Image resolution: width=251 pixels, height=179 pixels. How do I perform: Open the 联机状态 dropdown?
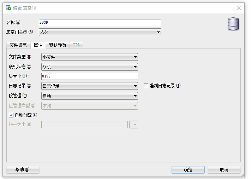point(135,67)
